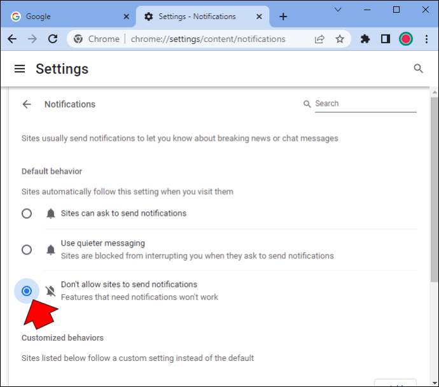Image resolution: width=439 pixels, height=387 pixels.
Task: Open the tab search dropdown chevron
Action: (x=338, y=10)
